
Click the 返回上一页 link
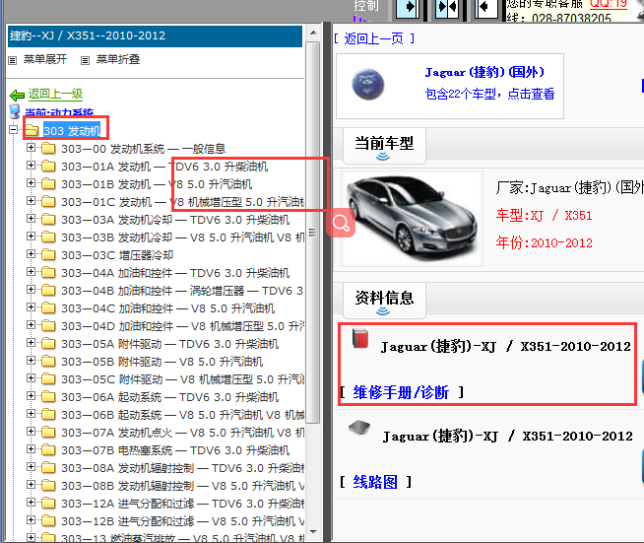click(x=374, y=39)
